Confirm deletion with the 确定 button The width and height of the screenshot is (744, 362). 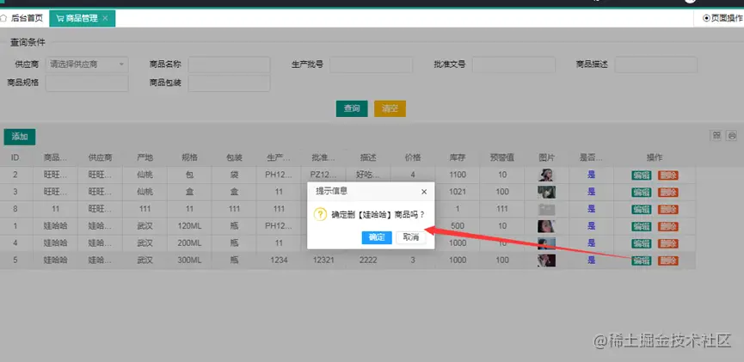[x=377, y=237]
